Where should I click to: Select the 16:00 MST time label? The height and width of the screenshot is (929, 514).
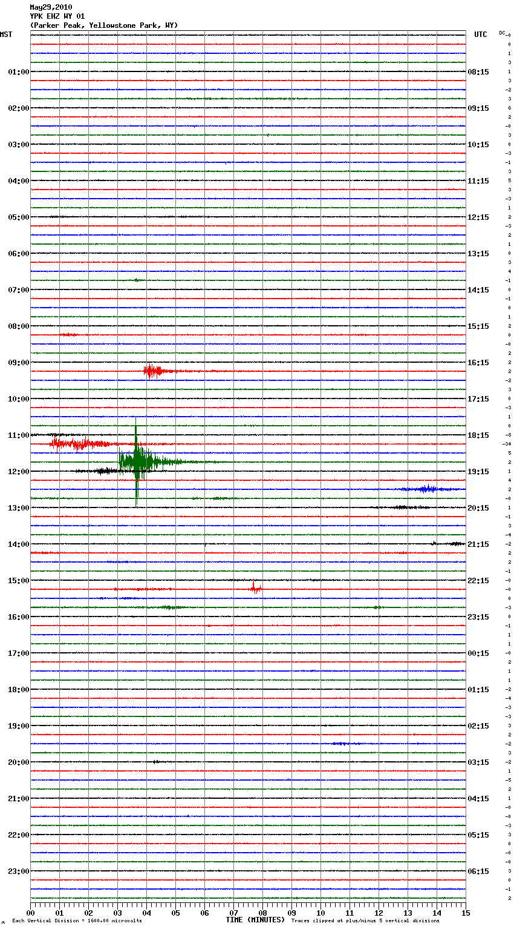point(18,617)
